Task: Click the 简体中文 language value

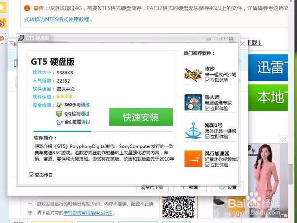Action: [65, 89]
